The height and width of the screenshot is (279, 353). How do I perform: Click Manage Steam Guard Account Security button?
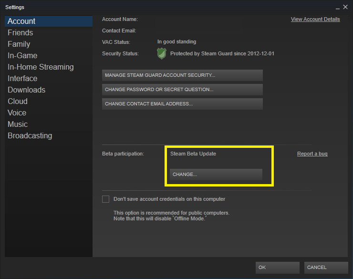point(182,75)
